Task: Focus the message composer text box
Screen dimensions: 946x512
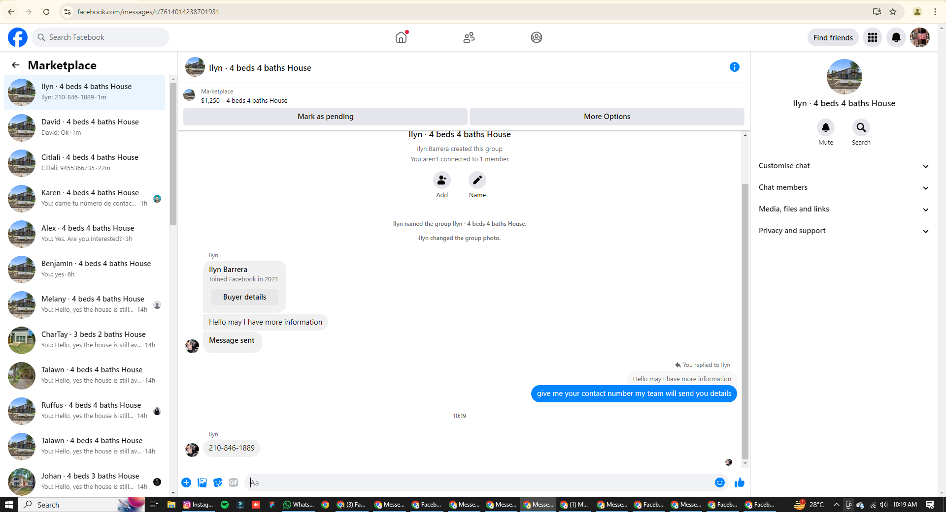Action: (479, 482)
